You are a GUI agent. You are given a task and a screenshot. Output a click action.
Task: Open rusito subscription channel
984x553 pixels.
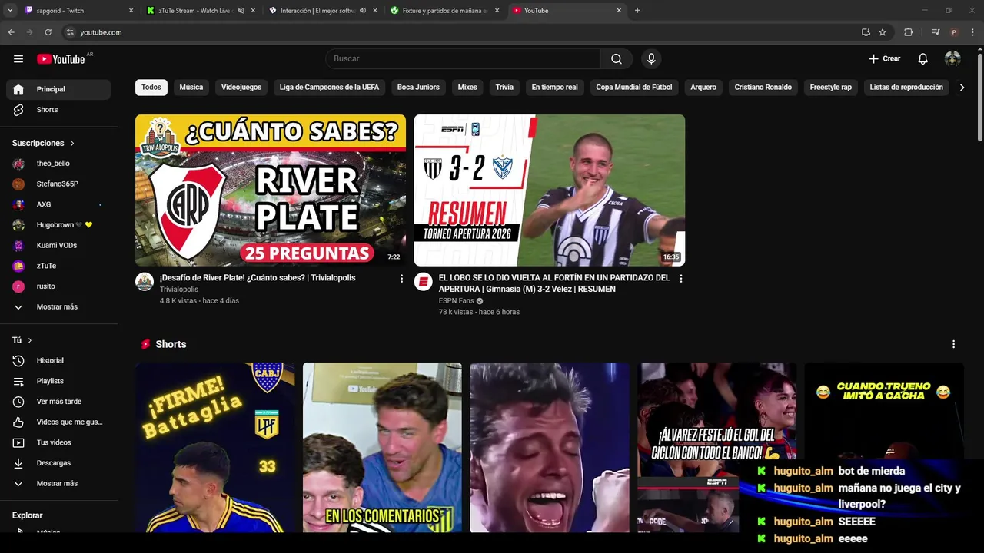click(x=58, y=286)
